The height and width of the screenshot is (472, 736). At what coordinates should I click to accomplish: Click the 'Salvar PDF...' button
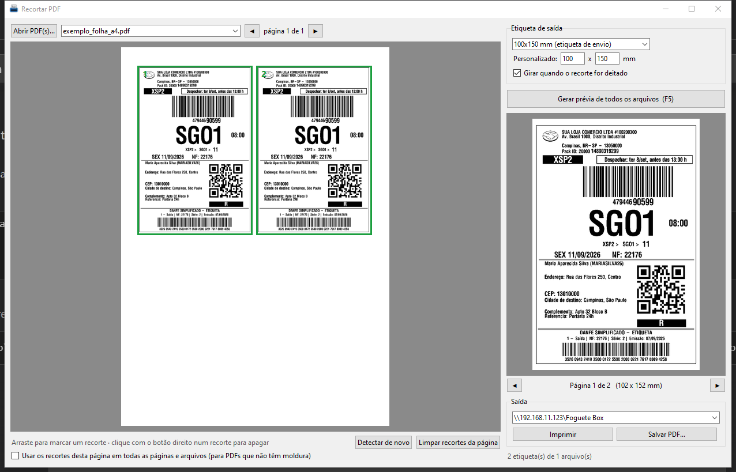pyautogui.click(x=667, y=435)
